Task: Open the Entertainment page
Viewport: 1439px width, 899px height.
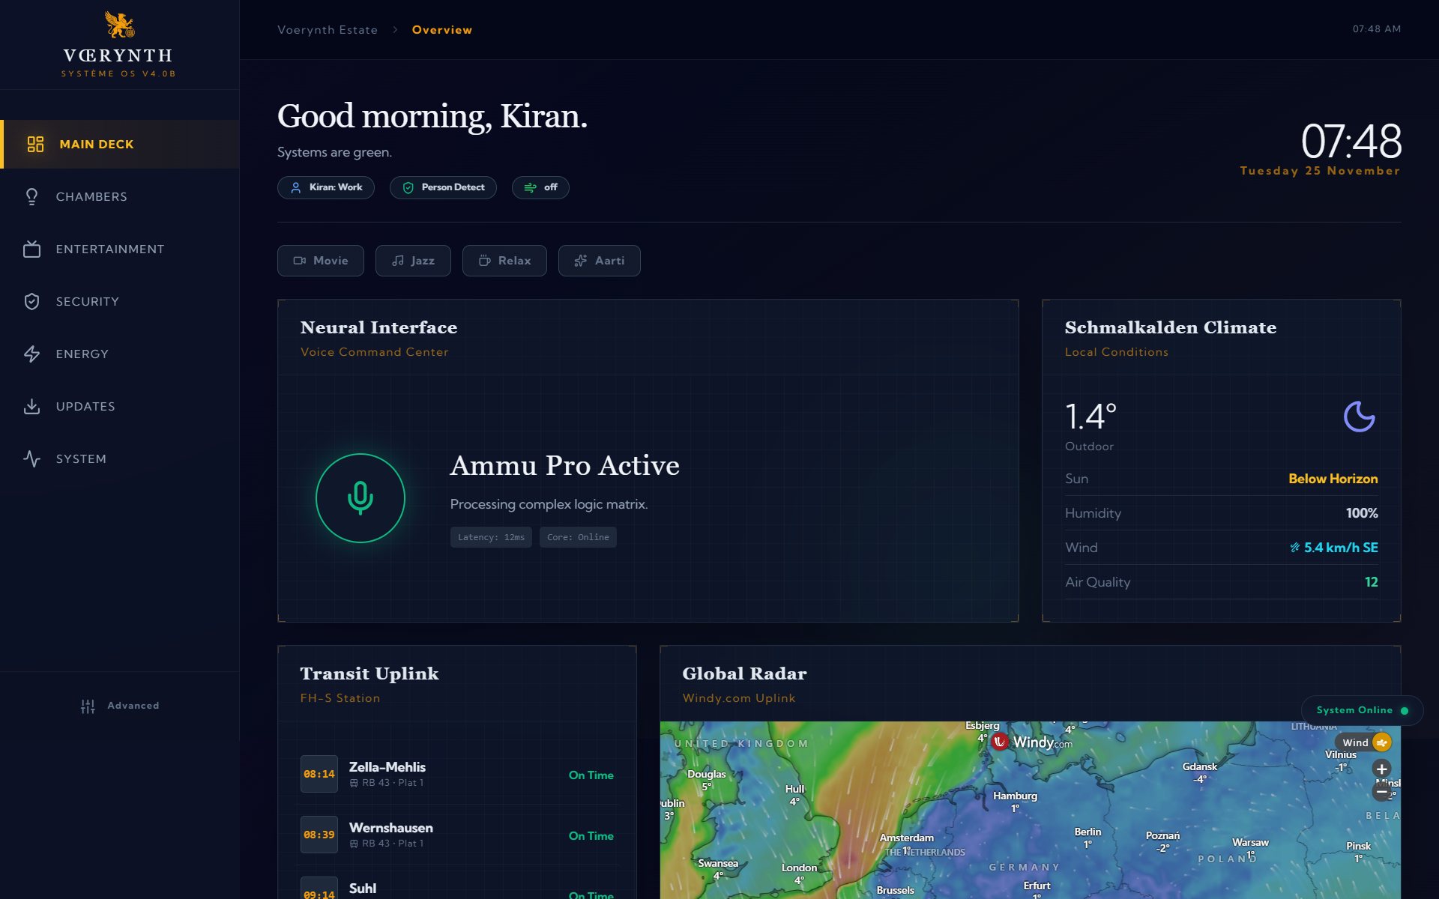Action: [x=120, y=249]
